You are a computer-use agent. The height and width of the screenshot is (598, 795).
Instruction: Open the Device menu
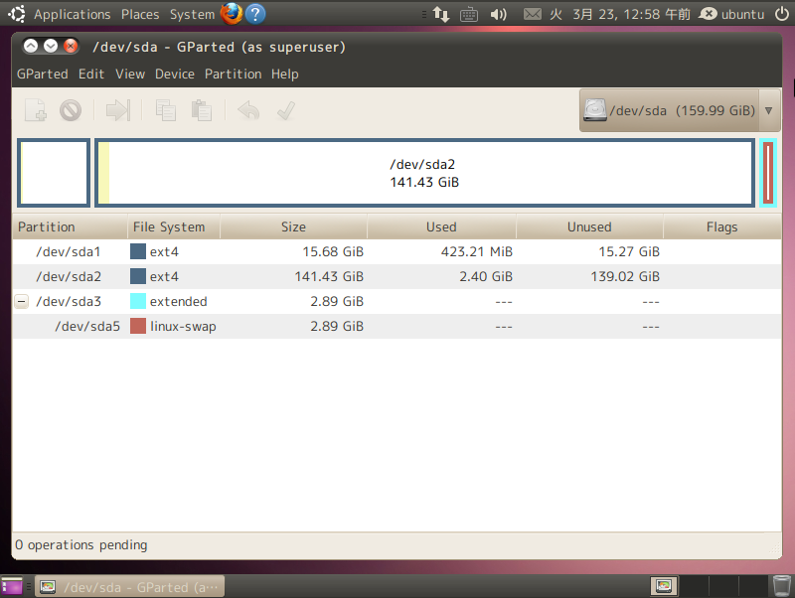[x=175, y=74]
